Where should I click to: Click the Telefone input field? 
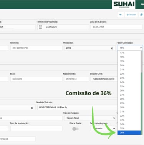coord(36,48)
